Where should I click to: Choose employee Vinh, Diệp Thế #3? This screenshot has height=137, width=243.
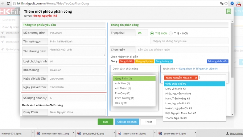194,84
